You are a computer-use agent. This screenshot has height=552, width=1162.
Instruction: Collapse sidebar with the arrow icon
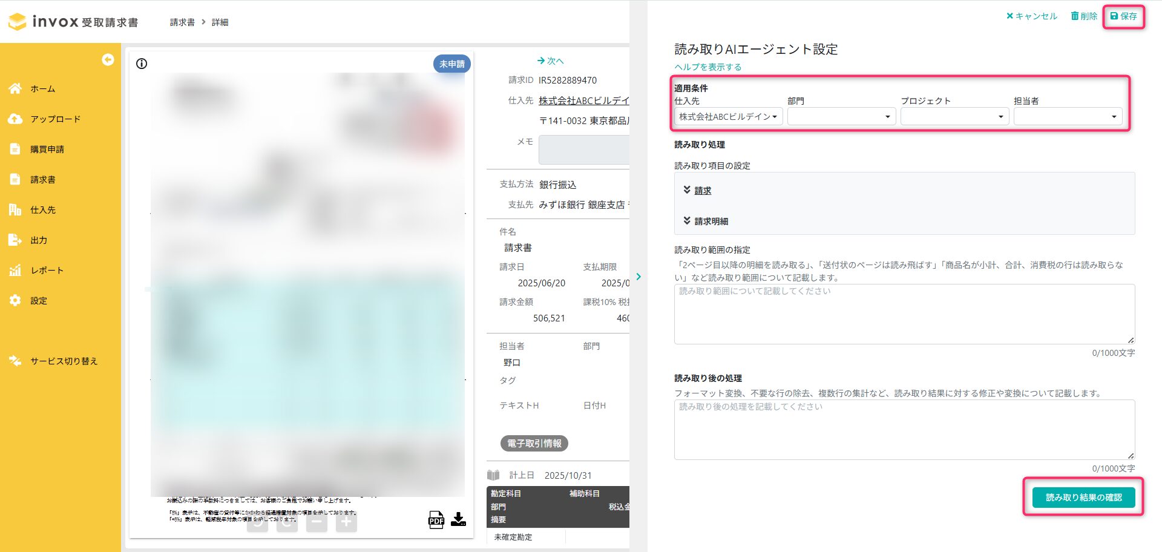pos(108,59)
